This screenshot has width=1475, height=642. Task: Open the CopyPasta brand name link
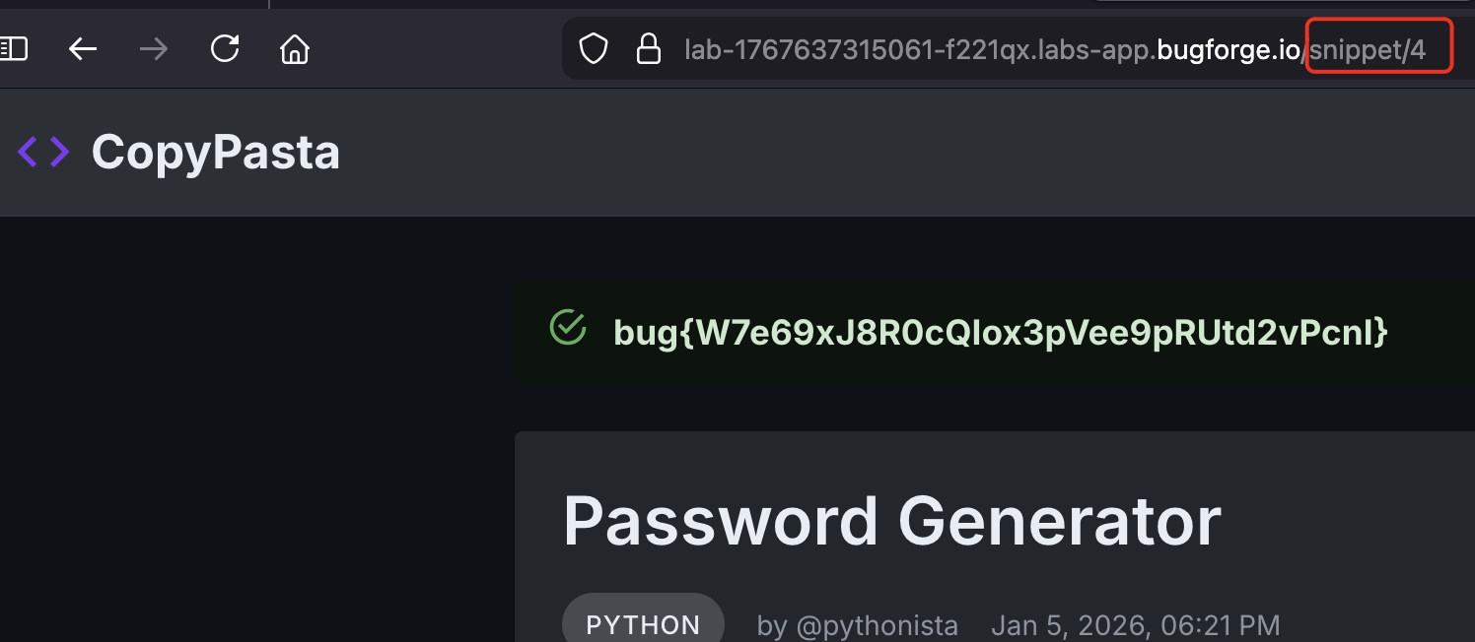click(x=215, y=152)
